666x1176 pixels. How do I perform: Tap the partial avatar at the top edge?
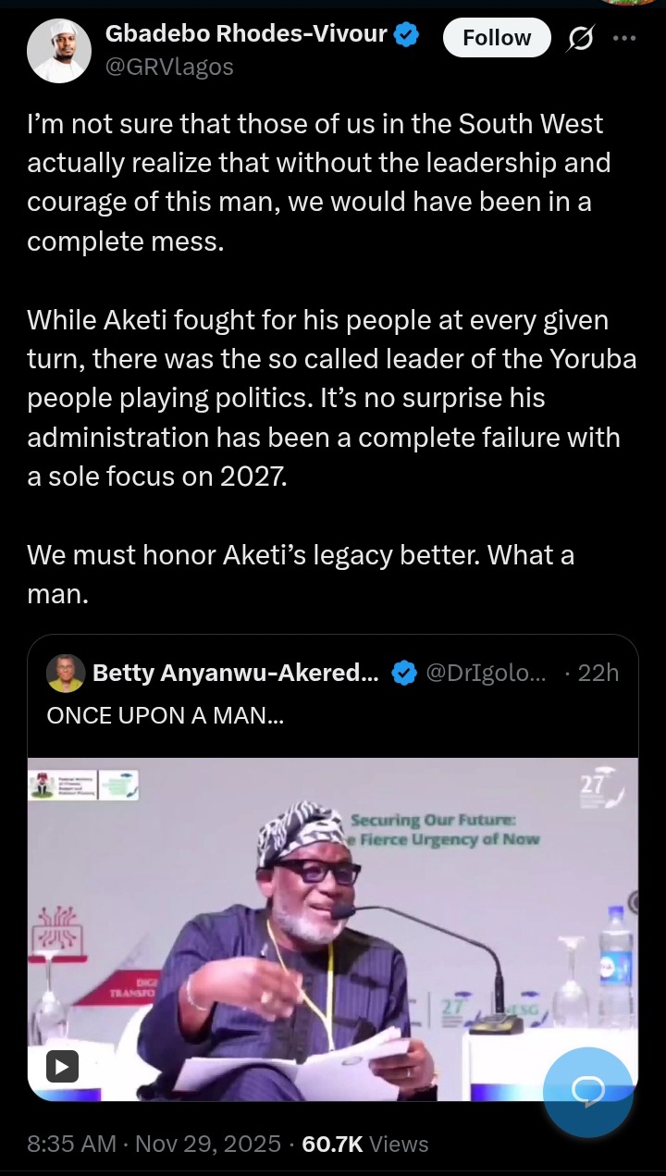click(x=629, y=3)
